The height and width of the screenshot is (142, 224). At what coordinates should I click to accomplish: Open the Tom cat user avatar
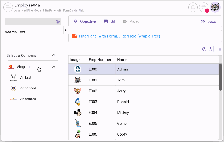pos(215,7)
